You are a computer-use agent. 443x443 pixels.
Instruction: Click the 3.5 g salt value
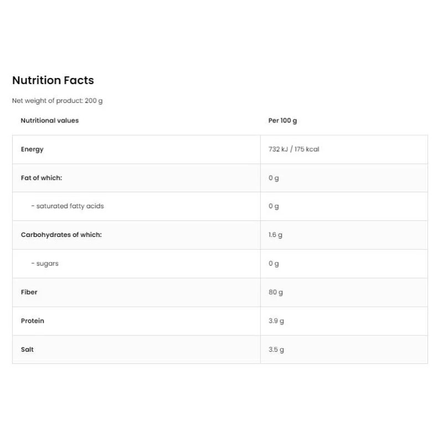pos(276,350)
